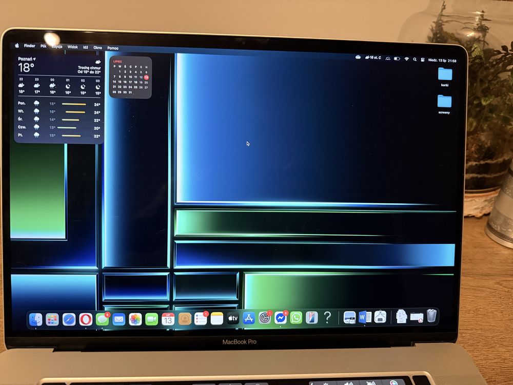This screenshot has height=385, width=513.
Task: Open the Reminders app
Action: pos(201,319)
